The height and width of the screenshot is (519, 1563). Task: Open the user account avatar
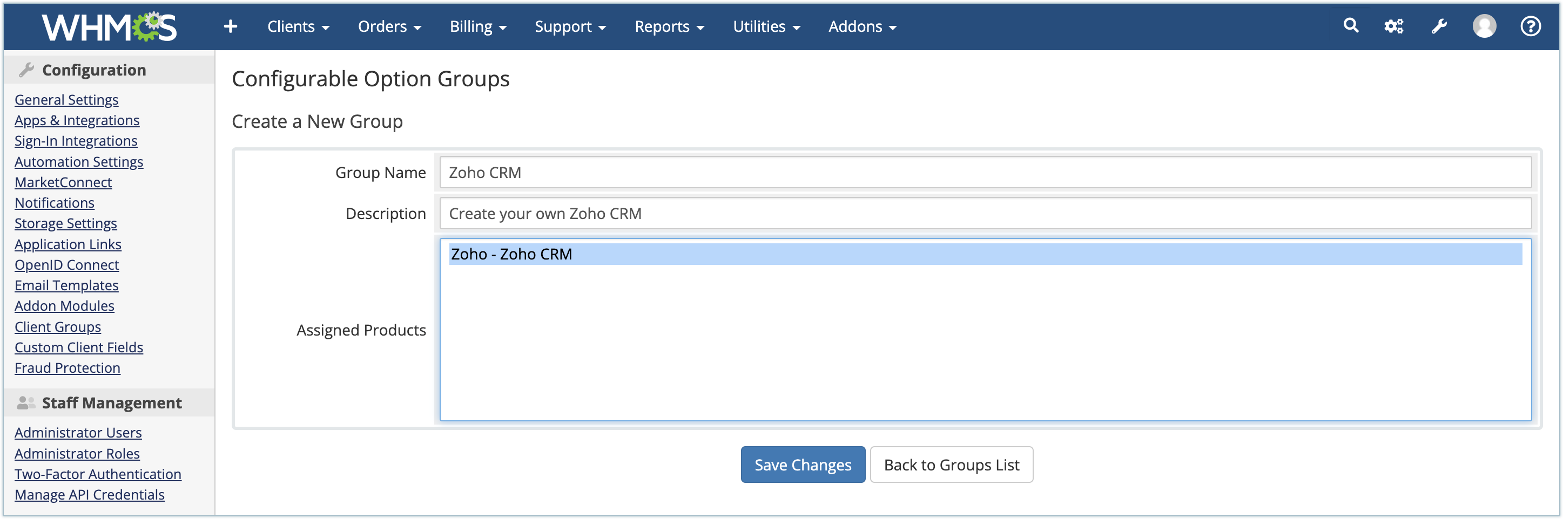[1484, 26]
